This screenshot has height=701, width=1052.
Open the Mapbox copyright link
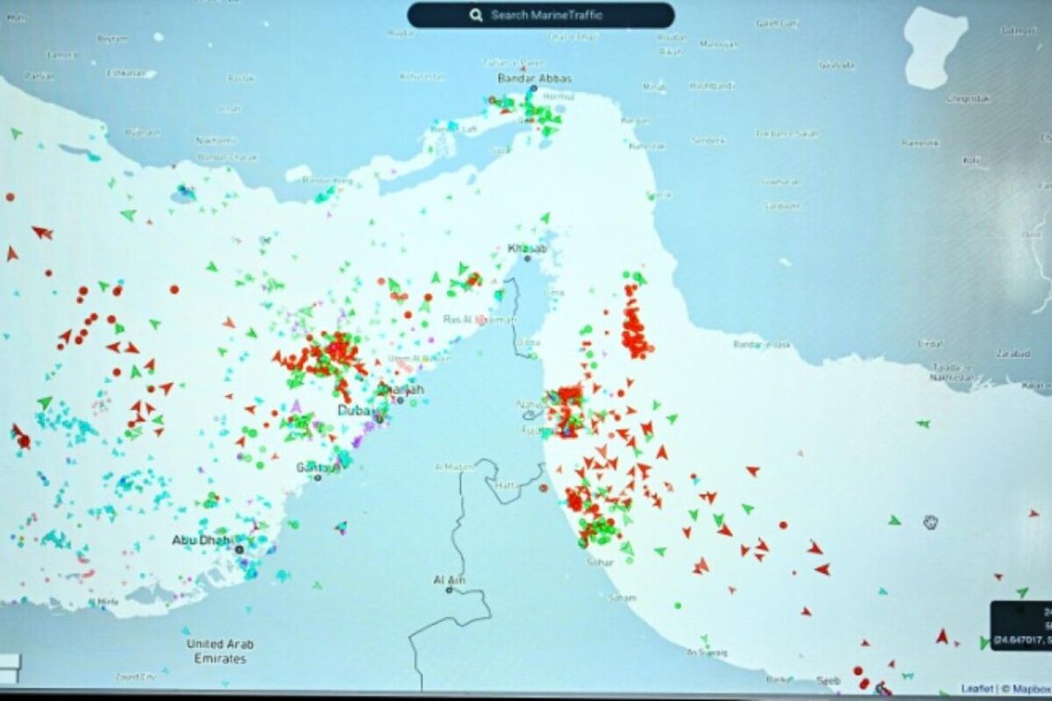[x=1029, y=689]
